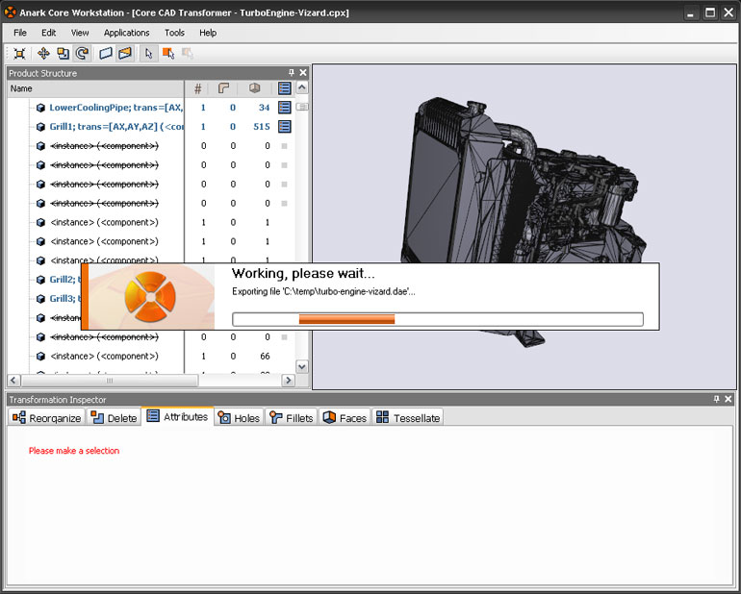Viewport: 741px width, 594px height.
Task: Click the orange export progress bar
Action: coord(346,319)
